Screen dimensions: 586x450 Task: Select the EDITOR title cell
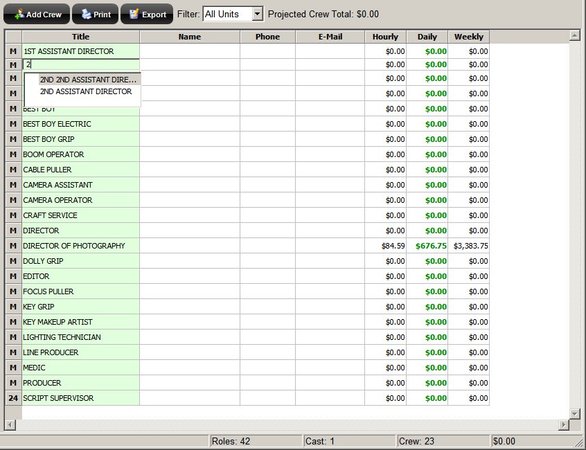pos(81,276)
